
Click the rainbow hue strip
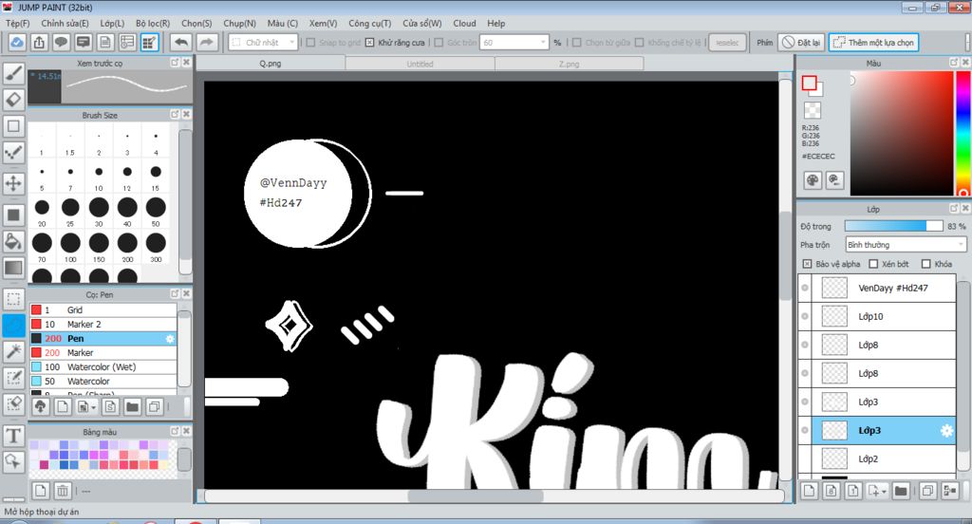tap(963, 133)
